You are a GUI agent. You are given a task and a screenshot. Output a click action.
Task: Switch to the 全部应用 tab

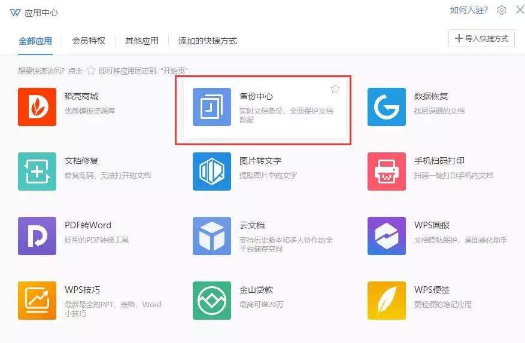pyautogui.click(x=35, y=41)
